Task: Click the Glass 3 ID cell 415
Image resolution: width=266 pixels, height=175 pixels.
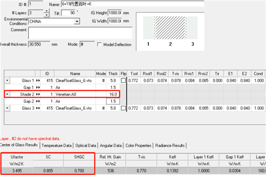Action: (x=47, y=108)
